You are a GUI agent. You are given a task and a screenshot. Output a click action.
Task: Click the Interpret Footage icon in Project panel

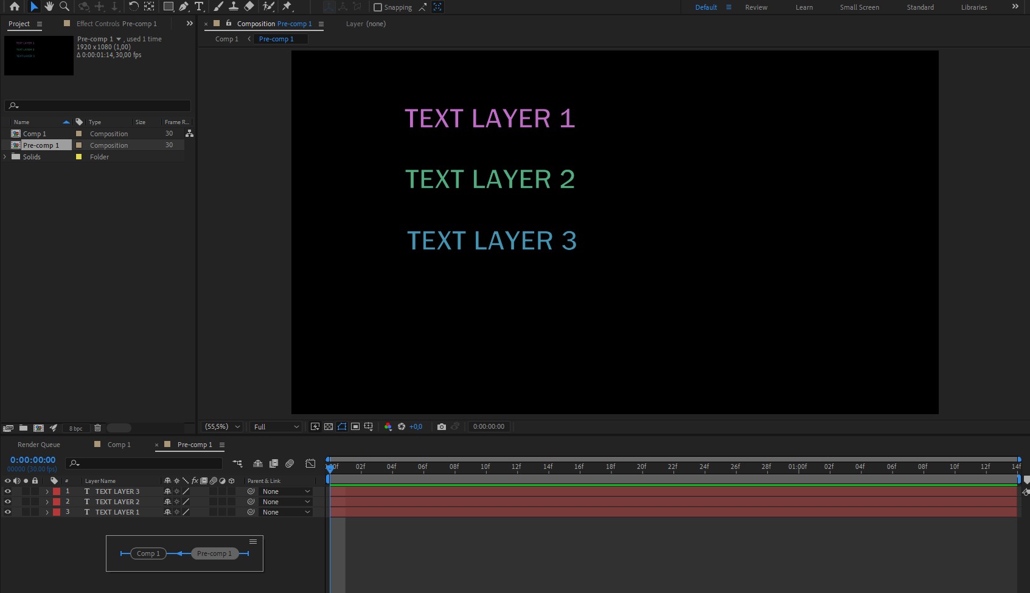pos(8,428)
